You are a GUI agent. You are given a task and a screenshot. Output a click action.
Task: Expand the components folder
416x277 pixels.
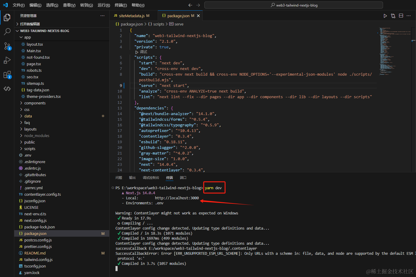(62, 103)
